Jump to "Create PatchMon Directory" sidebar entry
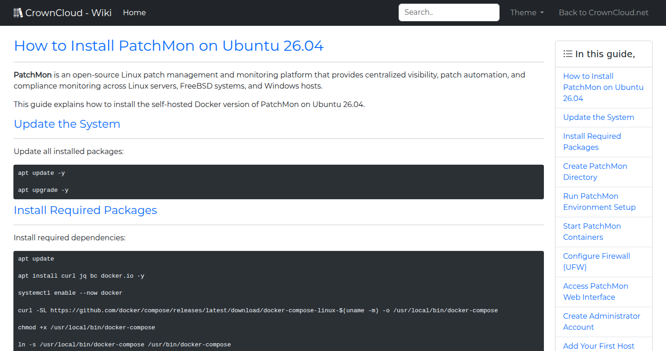 (595, 172)
